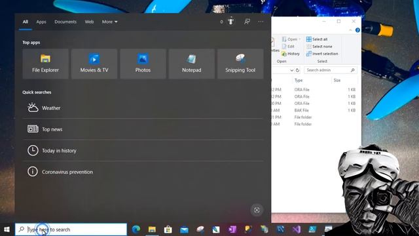Open the Windows Start button

[x=7, y=229]
